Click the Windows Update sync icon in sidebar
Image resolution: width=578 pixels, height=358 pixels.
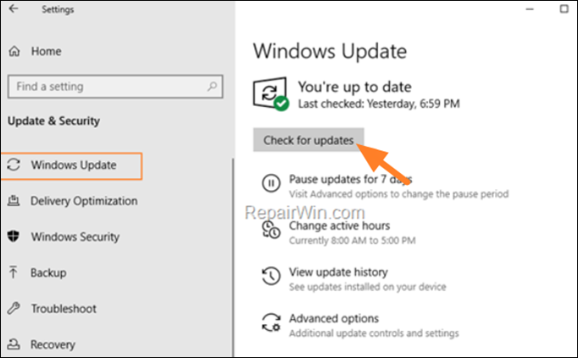[14, 165]
